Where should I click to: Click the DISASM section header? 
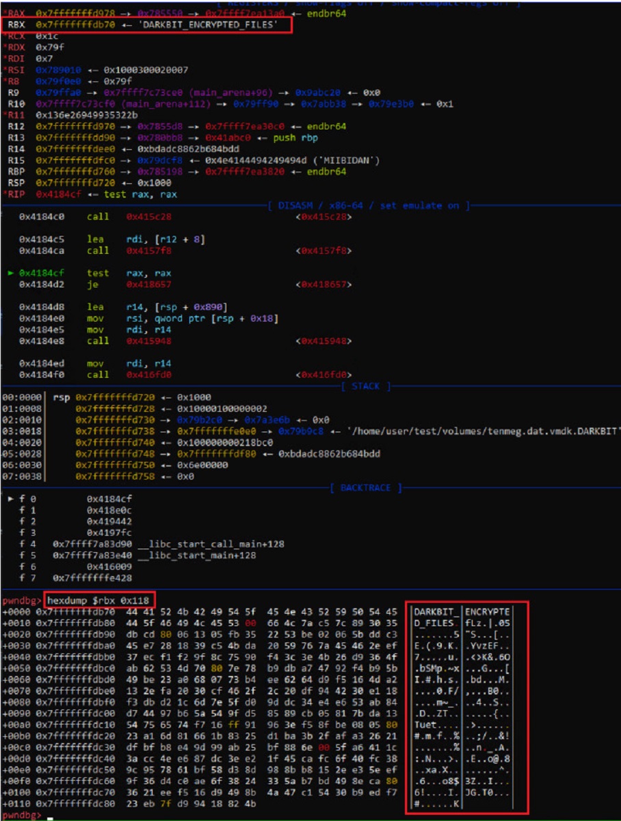click(369, 205)
